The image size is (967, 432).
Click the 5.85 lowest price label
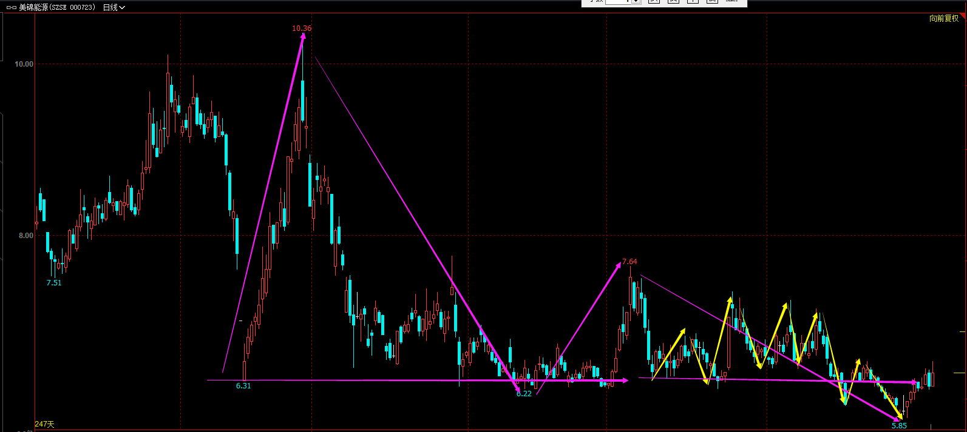point(899,426)
